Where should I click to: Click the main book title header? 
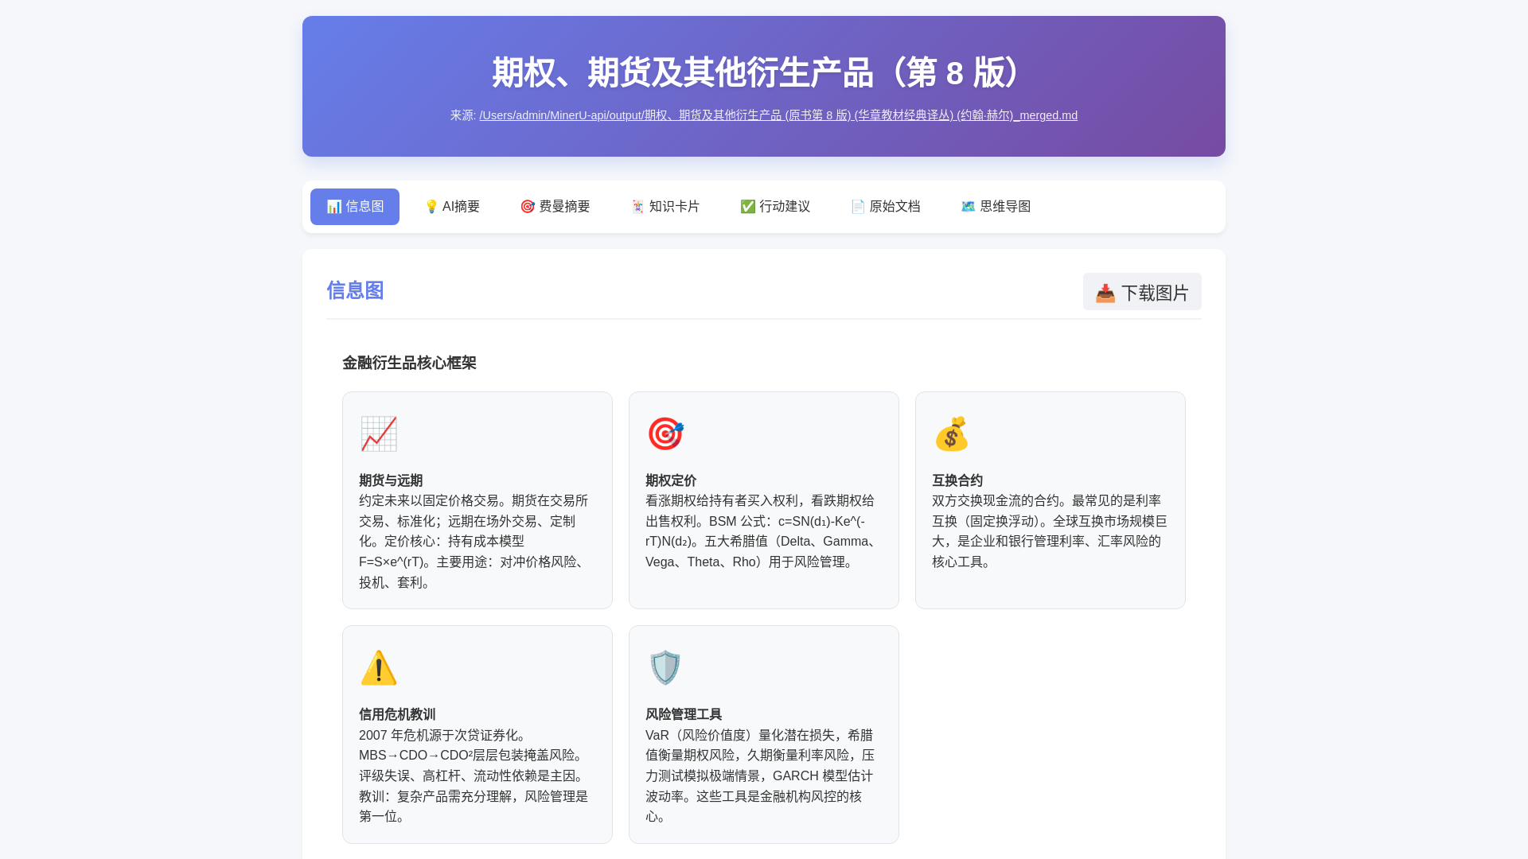(x=764, y=73)
